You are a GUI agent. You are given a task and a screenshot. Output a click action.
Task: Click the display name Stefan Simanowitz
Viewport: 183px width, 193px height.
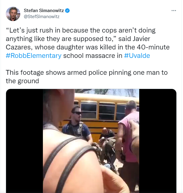[x=44, y=11]
